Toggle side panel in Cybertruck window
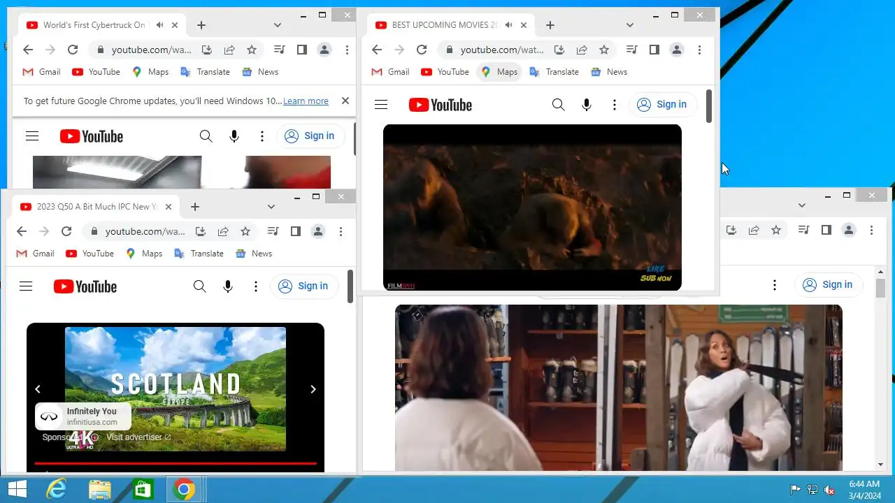 point(302,50)
